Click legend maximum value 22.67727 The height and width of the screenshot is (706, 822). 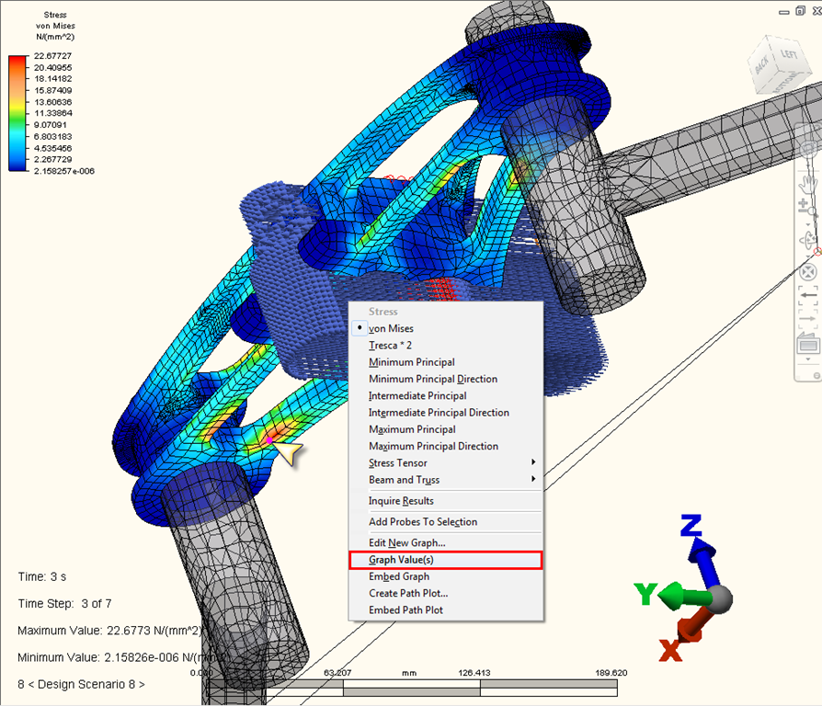[53, 55]
